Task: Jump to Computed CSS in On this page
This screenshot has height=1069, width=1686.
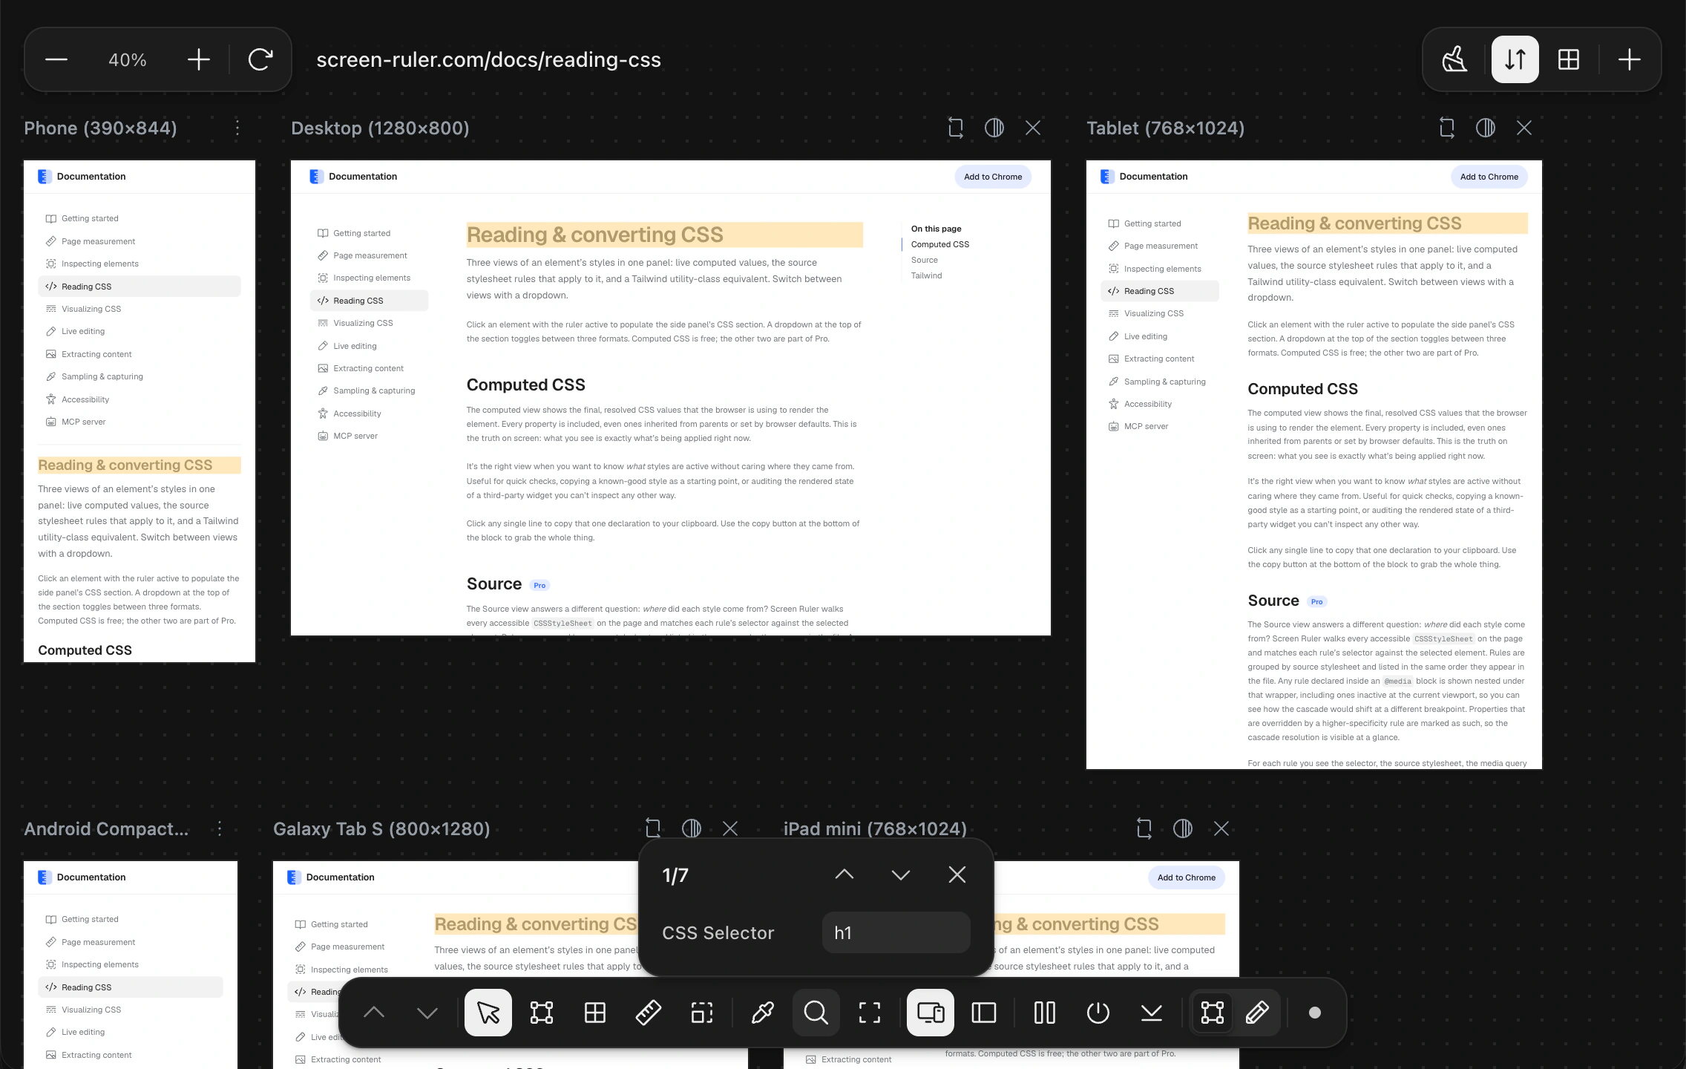Action: tap(940, 244)
